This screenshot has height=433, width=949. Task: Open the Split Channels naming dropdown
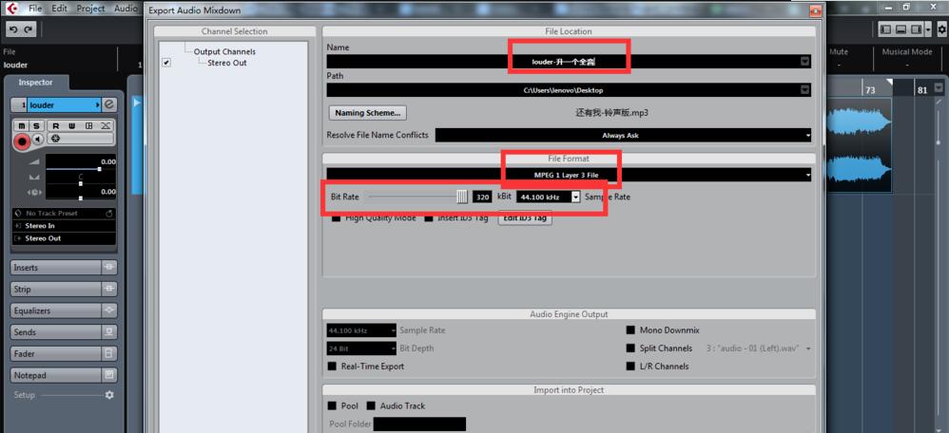click(x=808, y=348)
